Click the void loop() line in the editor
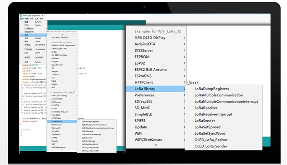The image size is (287, 165). coord(26,129)
